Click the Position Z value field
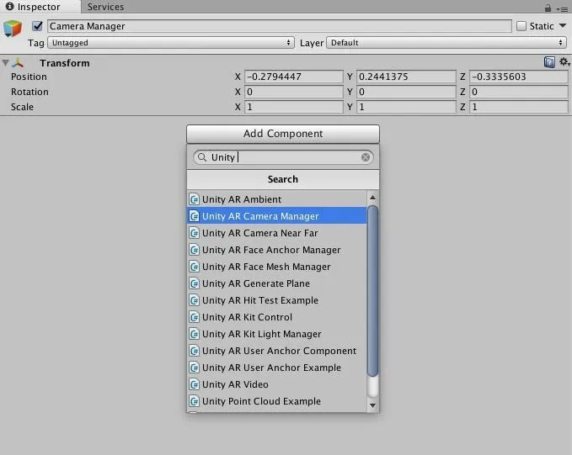 [x=518, y=77]
